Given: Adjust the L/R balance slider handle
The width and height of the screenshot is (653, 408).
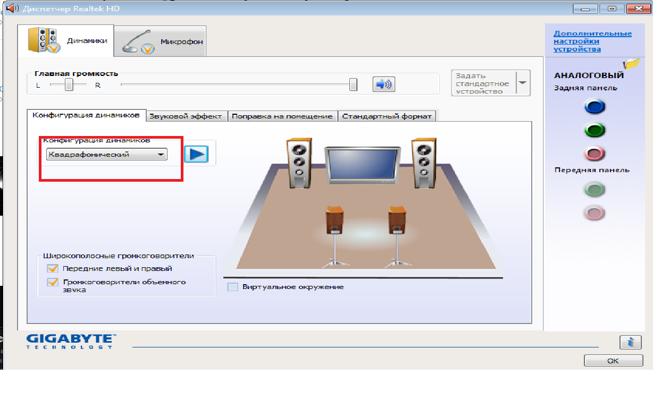Looking at the screenshot, I should [x=69, y=84].
